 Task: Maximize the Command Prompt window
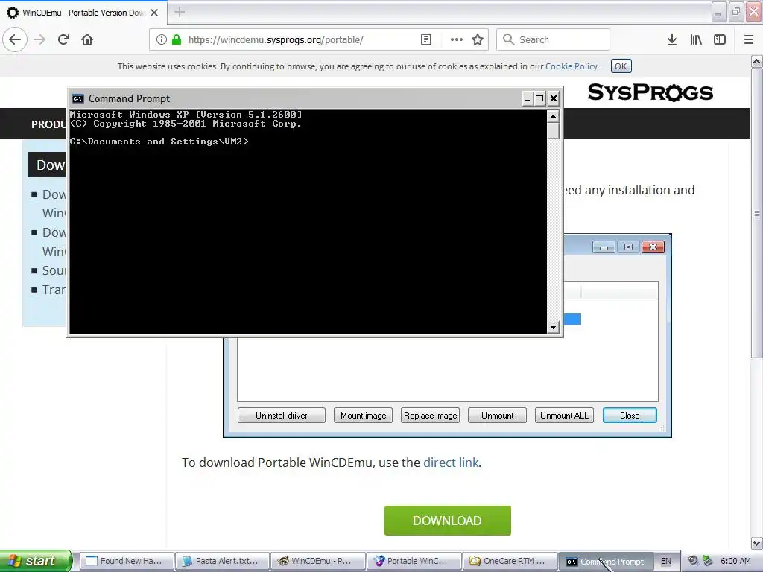pyautogui.click(x=539, y=99)
